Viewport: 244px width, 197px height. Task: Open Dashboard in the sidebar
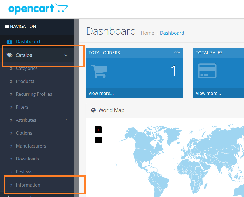click(x=28, y=42)
